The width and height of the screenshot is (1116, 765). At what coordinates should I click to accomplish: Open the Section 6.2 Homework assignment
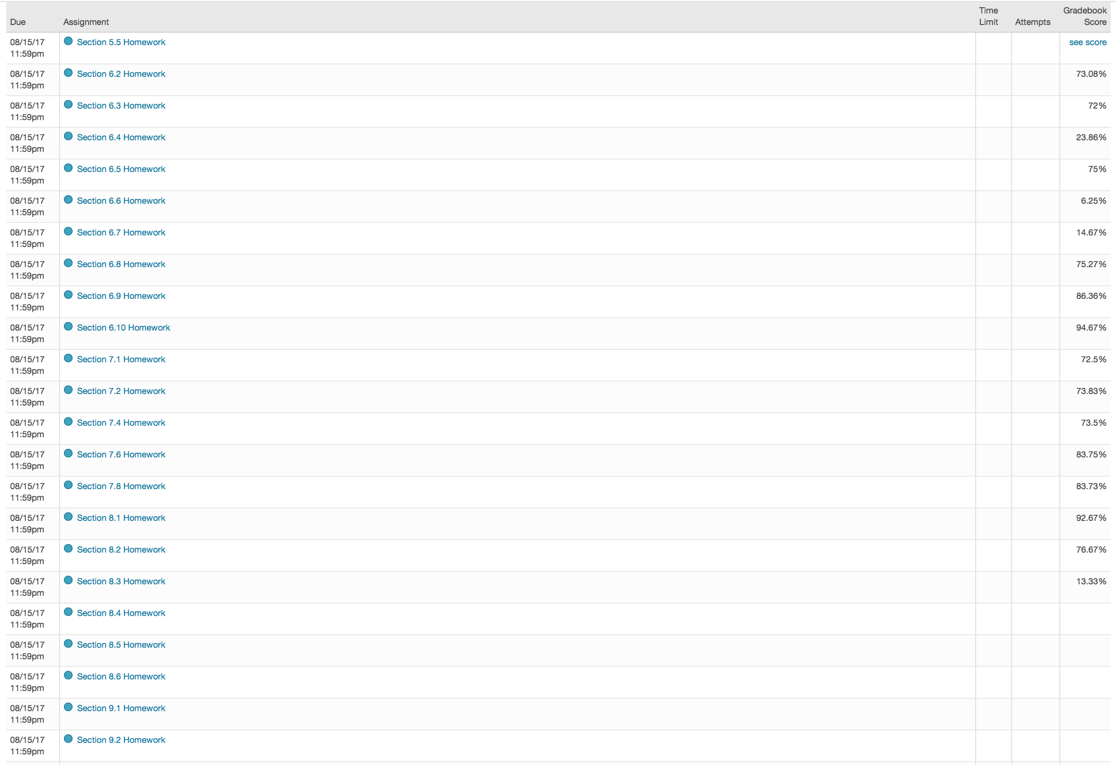[121, 74]
